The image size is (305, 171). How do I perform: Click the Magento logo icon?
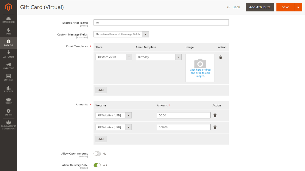9,7
